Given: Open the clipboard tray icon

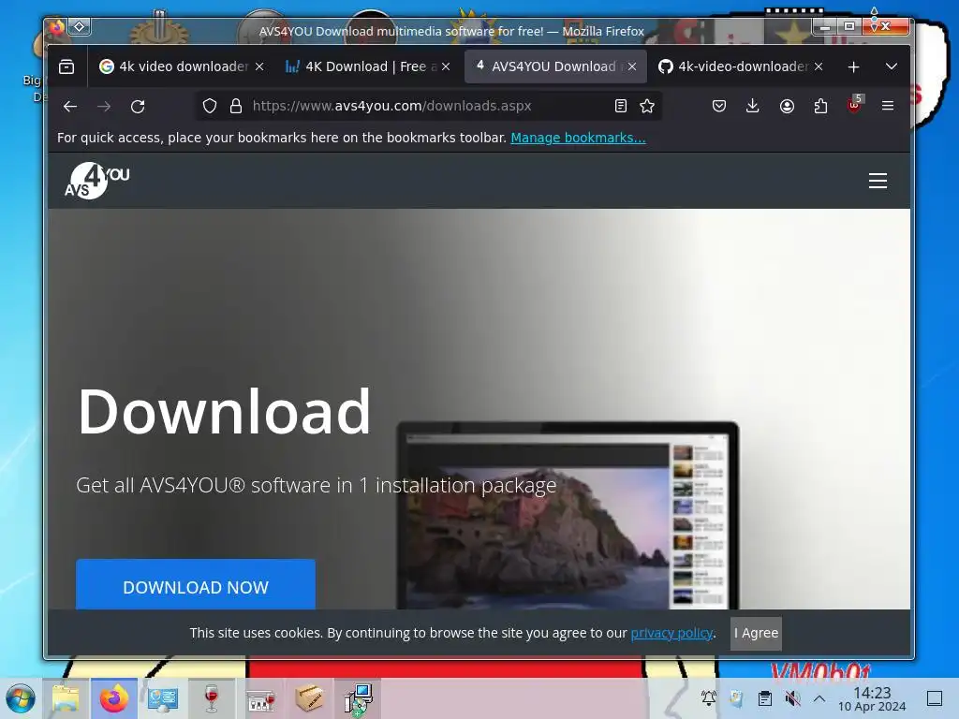Looking at the screenshot, I should (x=764, y=698).
